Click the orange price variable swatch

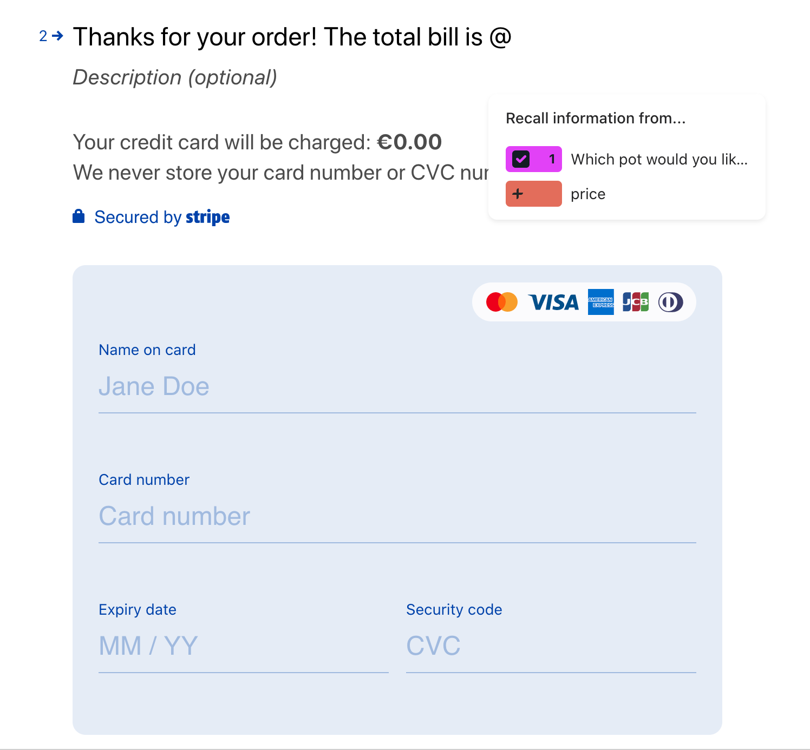pyautogui.click(x=534, y=194)
